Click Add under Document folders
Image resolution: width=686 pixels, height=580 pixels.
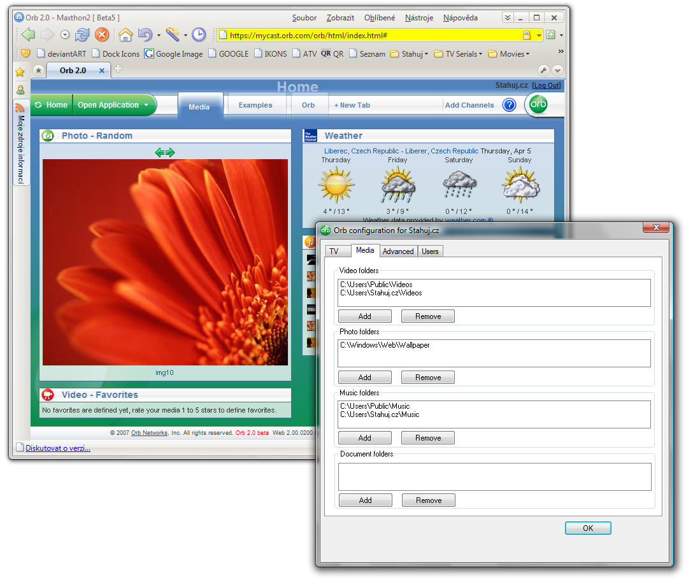pyautogui.click(x=366, y=500)
